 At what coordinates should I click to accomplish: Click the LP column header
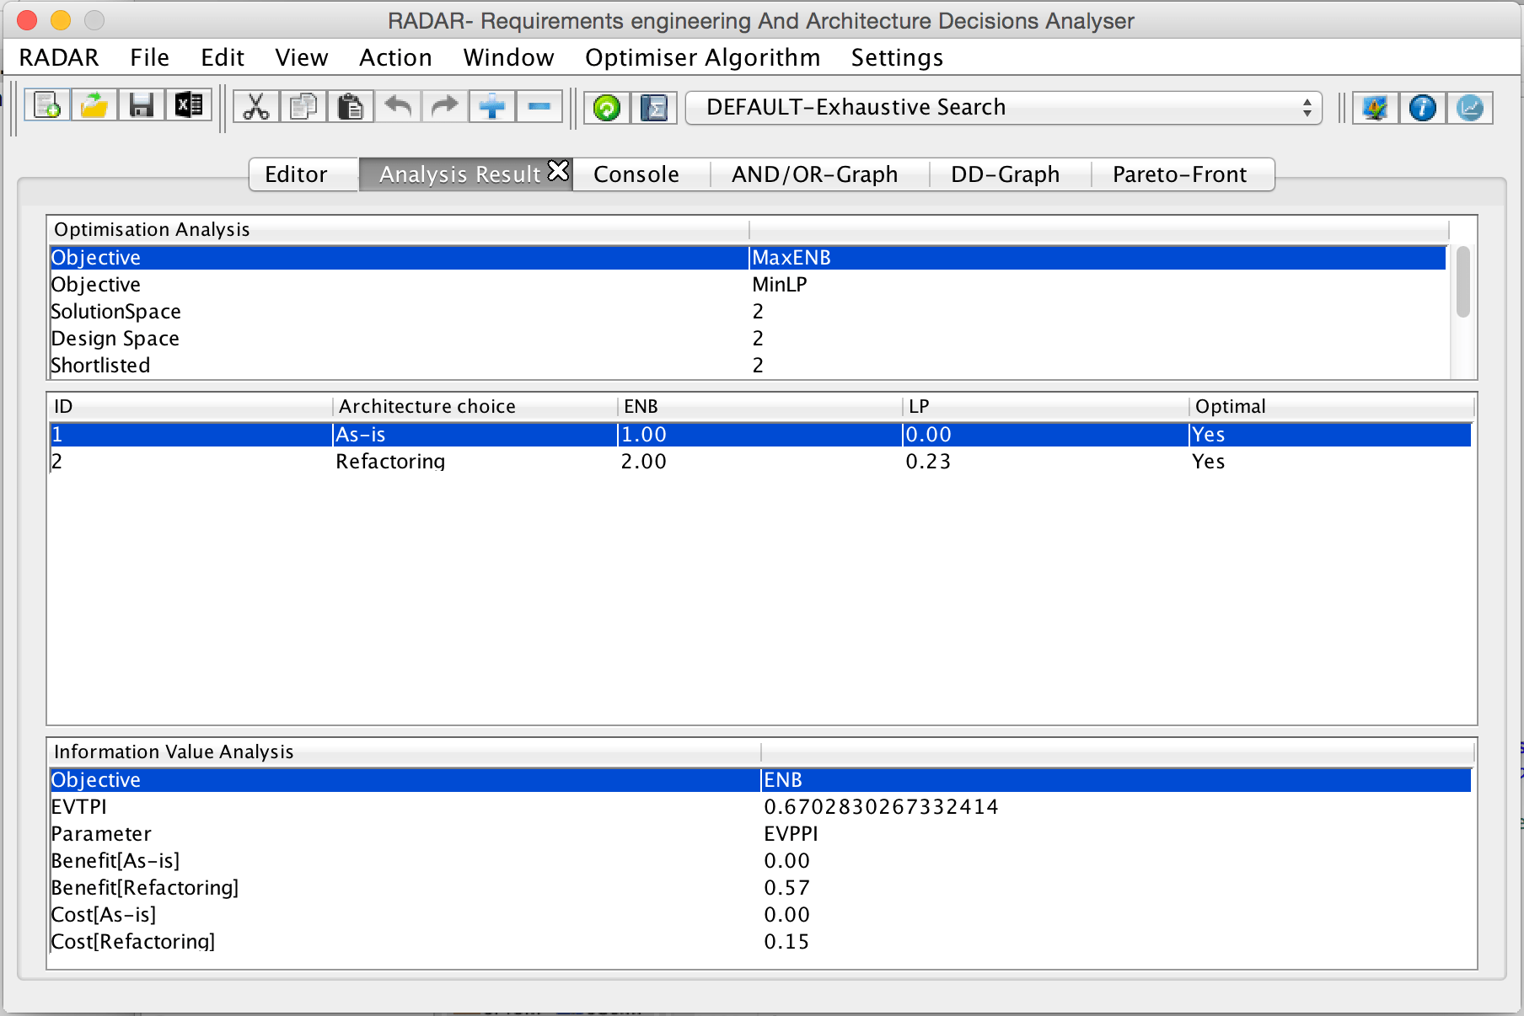click(x=1045, y=406)
